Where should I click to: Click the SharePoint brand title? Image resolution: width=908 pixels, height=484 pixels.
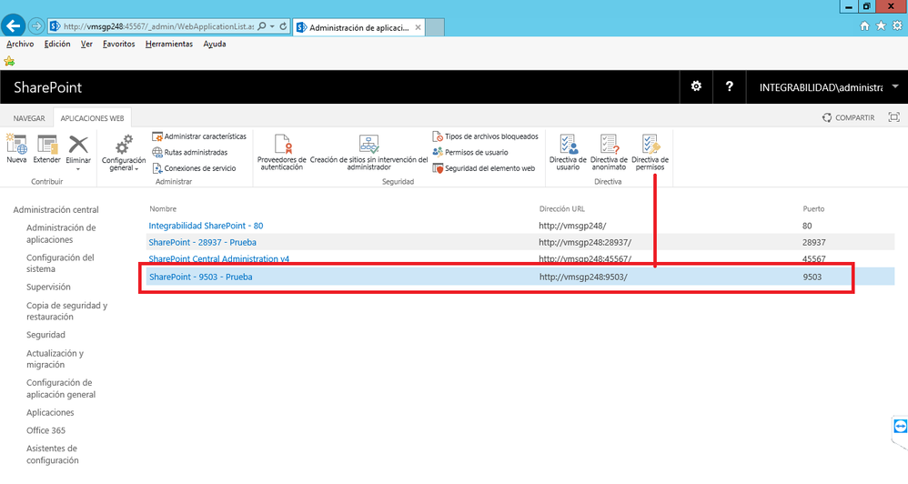click(48, 87)
